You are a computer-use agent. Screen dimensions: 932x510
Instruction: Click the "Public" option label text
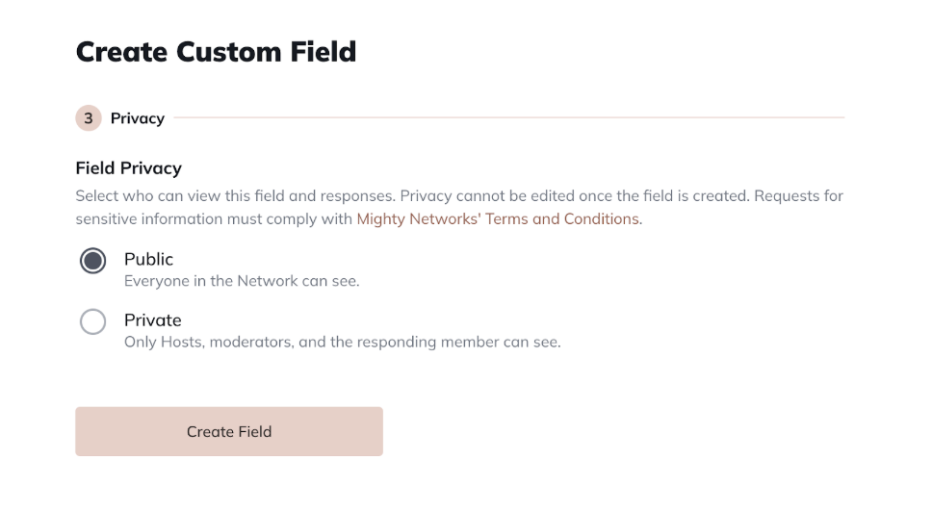[148, 259]
